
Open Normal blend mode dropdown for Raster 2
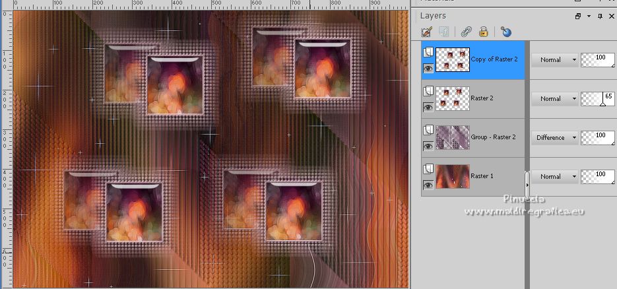[x=555, y=99]
